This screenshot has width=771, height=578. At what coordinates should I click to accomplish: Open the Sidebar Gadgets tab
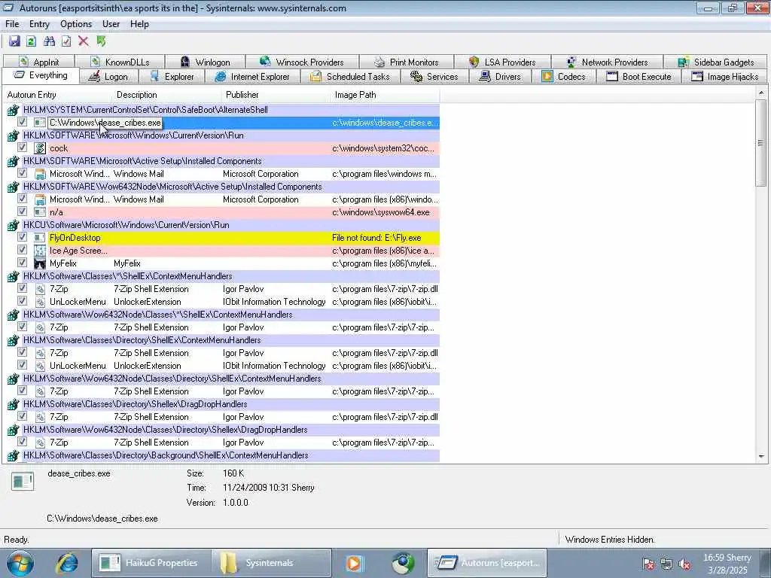click(715, 62)
